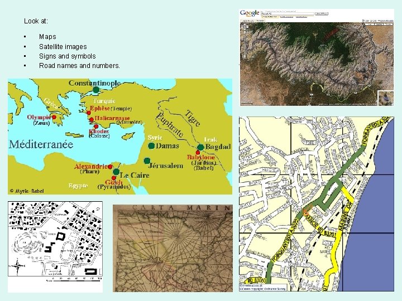
Task: Click the 'Méditerranée' sea label
Action: (x=41, y=144)
